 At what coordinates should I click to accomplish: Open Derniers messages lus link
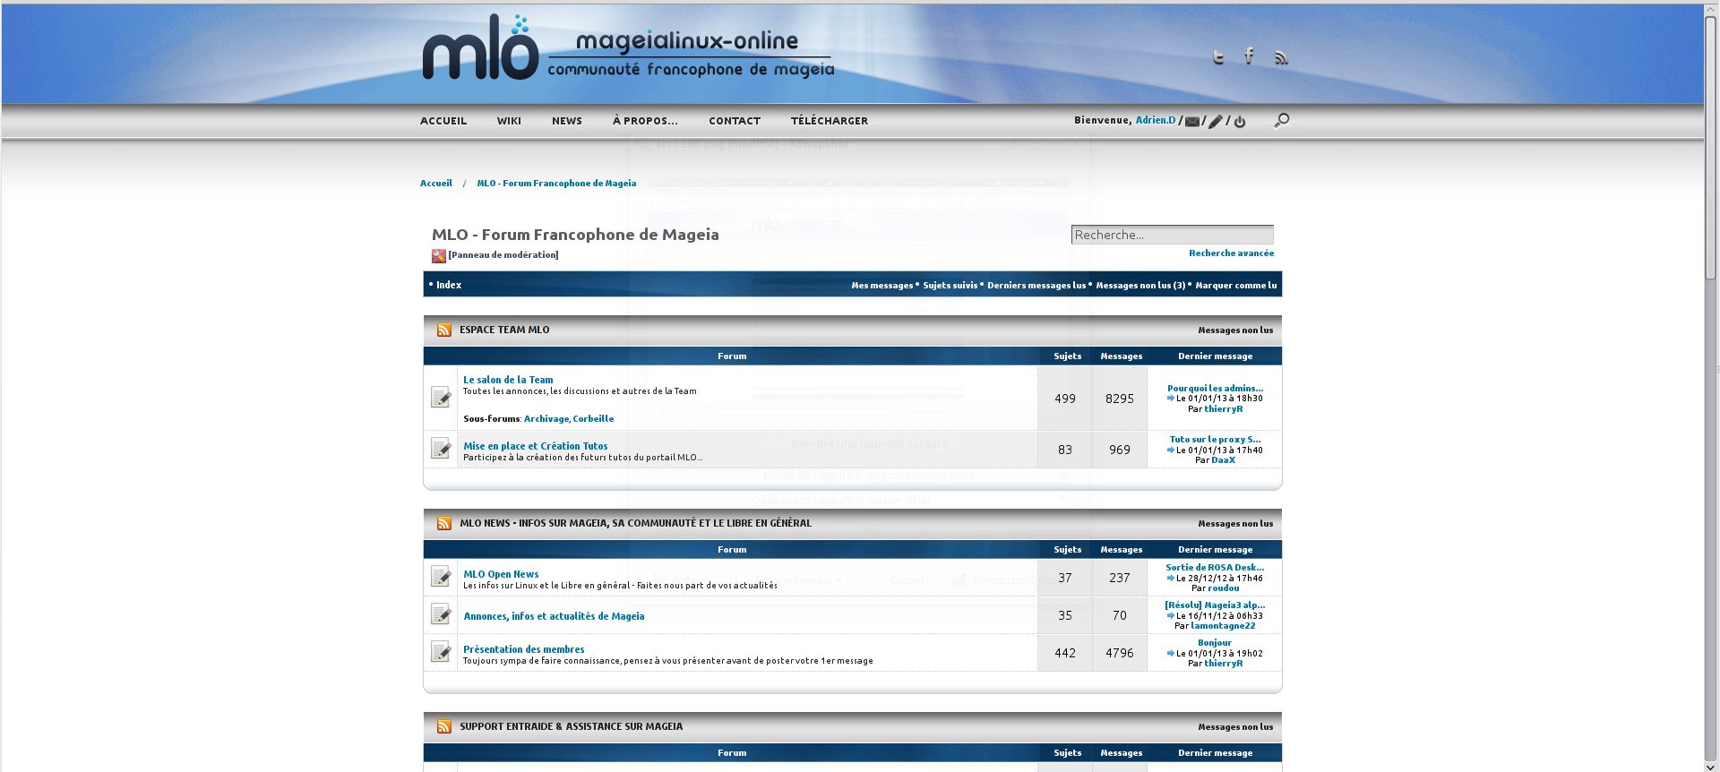point(1036,286)
